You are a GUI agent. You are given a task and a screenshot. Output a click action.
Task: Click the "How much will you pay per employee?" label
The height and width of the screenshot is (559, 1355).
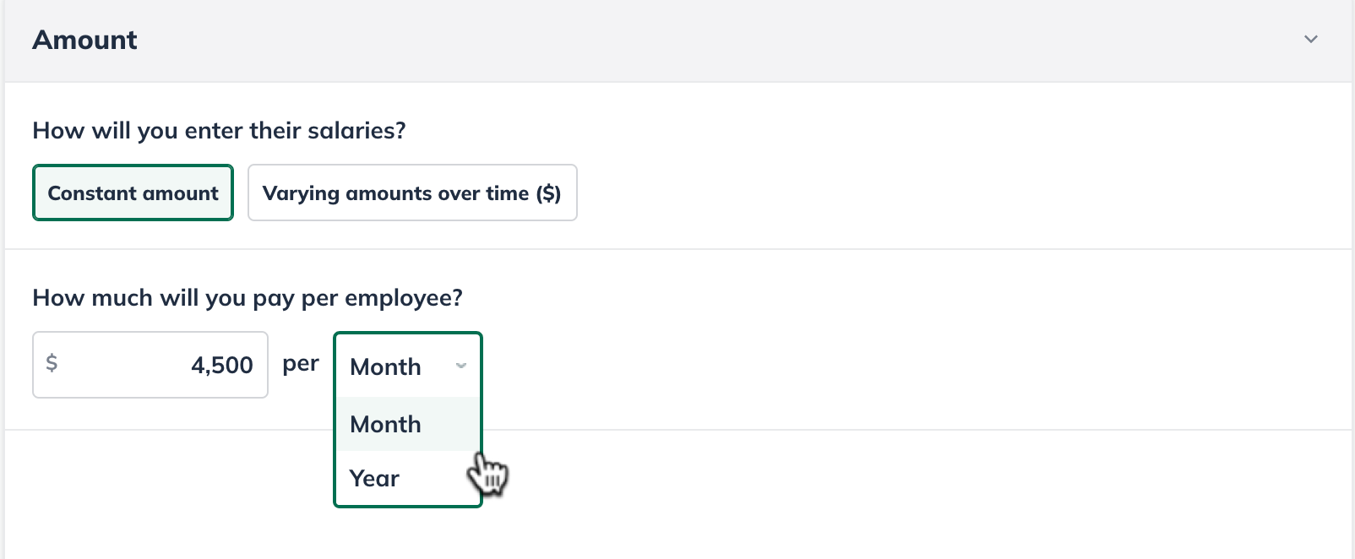[x=248, y=298]
